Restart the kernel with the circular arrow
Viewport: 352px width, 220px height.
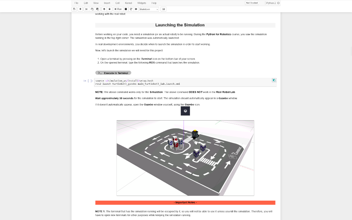[x=131, y=9]
